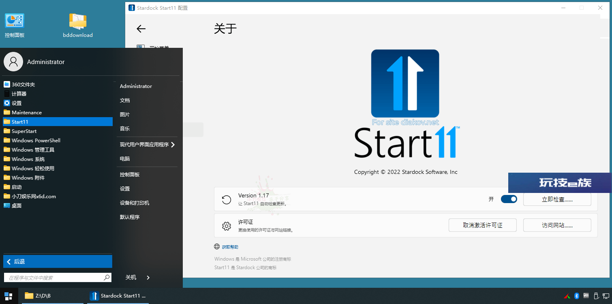
Task: Click the safely remove USB tray icon
Action: (596, 296)
